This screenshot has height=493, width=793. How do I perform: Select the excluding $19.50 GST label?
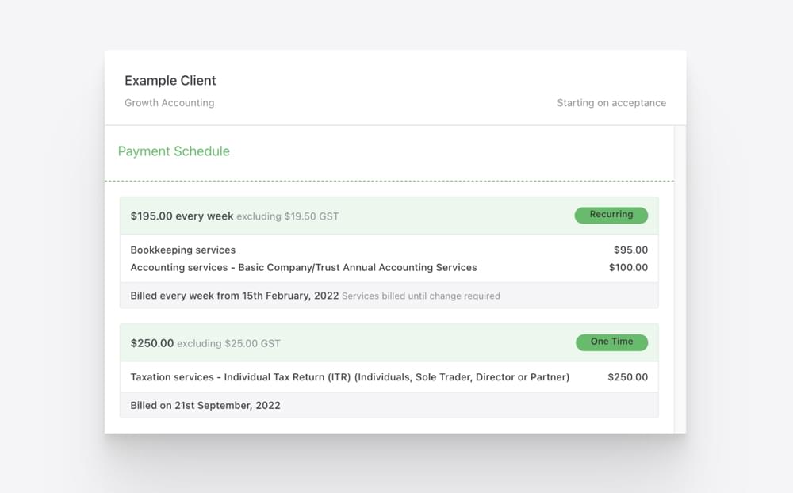[289, 216]
